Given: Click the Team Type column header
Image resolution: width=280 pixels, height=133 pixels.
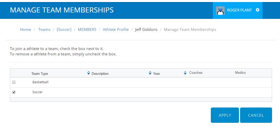Looking at the screenshot, I should click(x=40, y=74).
